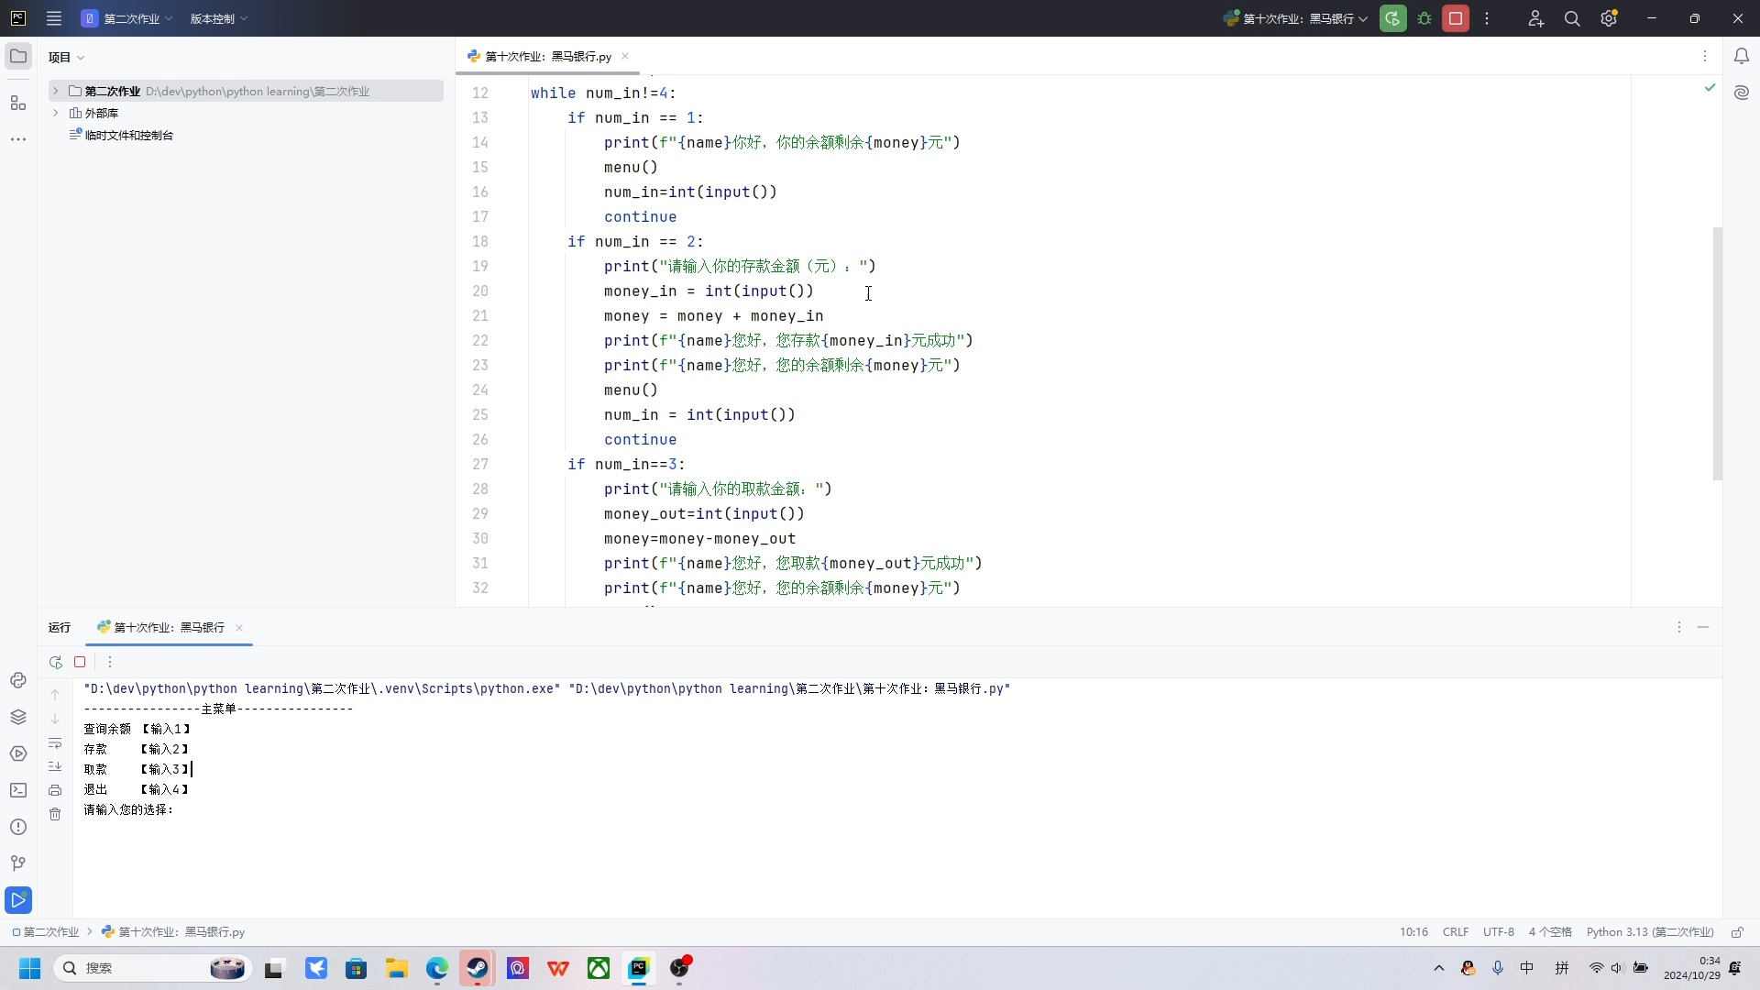Screen dimensions: 1760x990
Task: Open IDE settings gear
Action: pos(1609,18)
